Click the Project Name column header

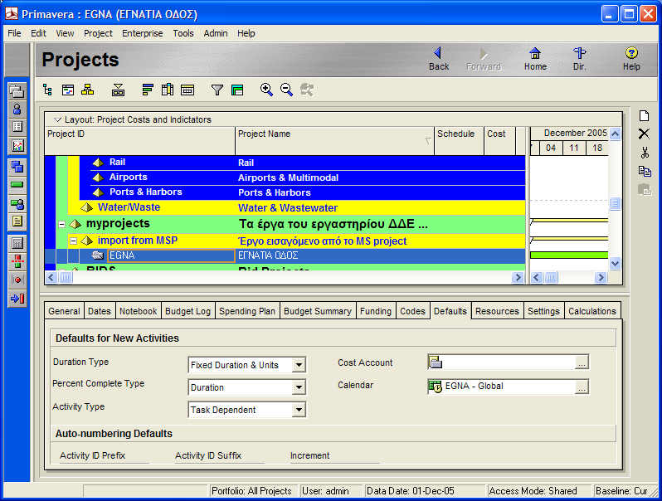tap(334, 140)
